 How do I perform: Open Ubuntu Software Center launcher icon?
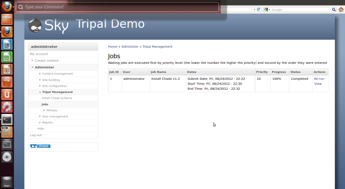pos(7,82)
